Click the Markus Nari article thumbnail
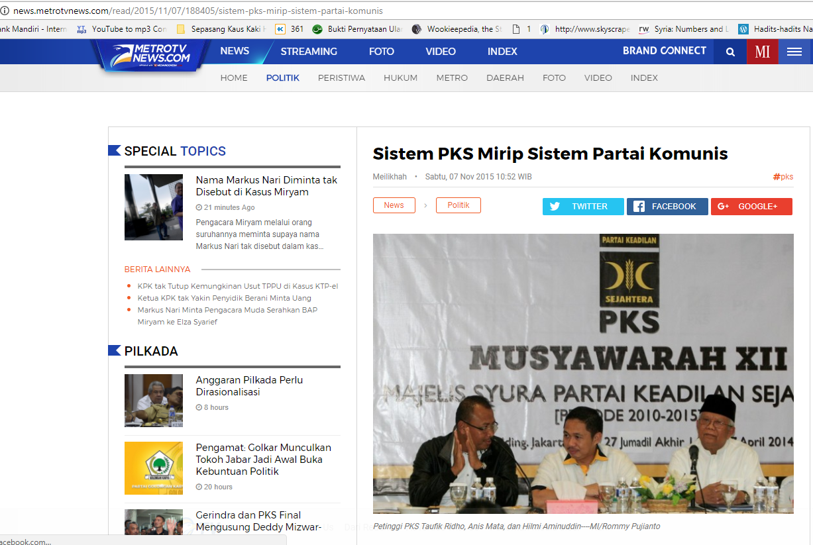 coord(153,207)
